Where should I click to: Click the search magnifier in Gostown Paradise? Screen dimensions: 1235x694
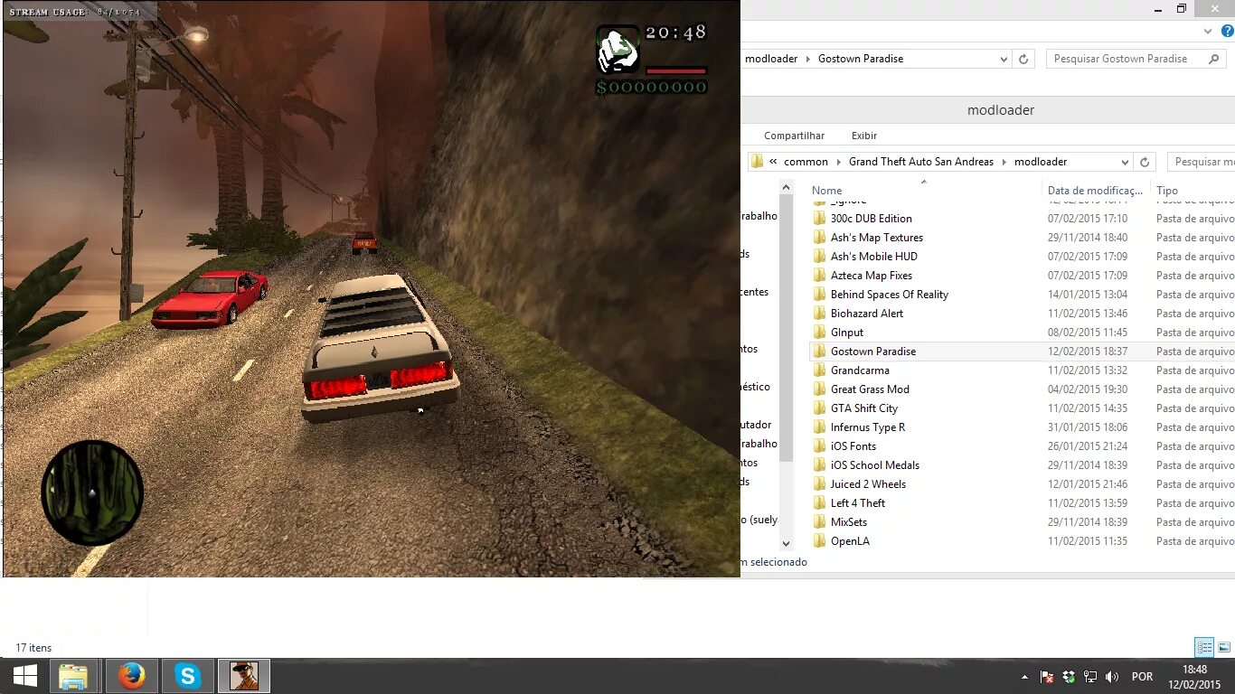pos(1213,59)
